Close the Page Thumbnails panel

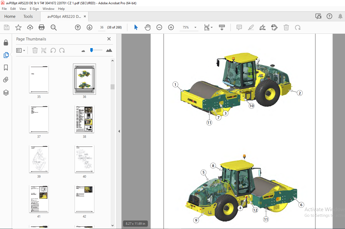coord(109,39)
